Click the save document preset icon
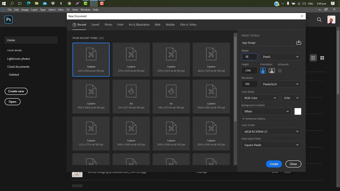 click(x=299, y=42)
